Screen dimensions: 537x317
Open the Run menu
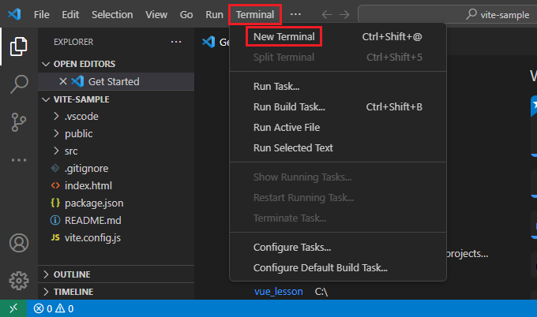[x=214, y=14]
